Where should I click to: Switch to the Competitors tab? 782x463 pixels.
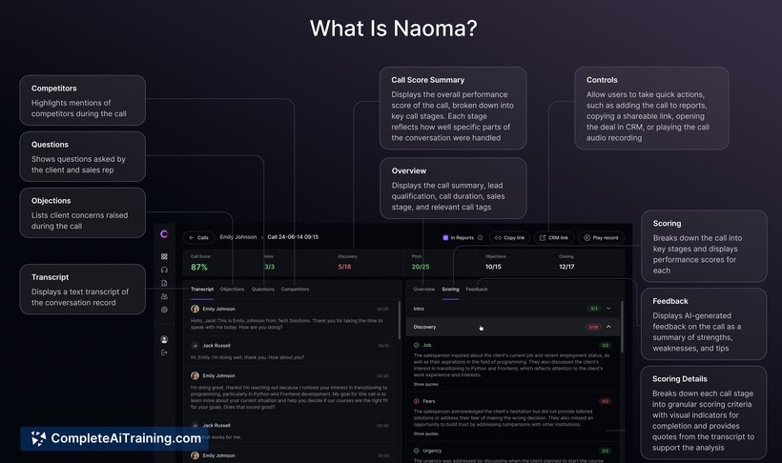[295, 289]
